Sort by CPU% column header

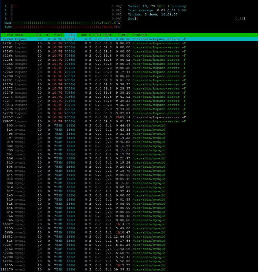coord(97,35)
